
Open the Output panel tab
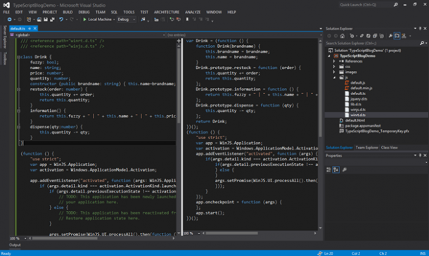point(15,245)
